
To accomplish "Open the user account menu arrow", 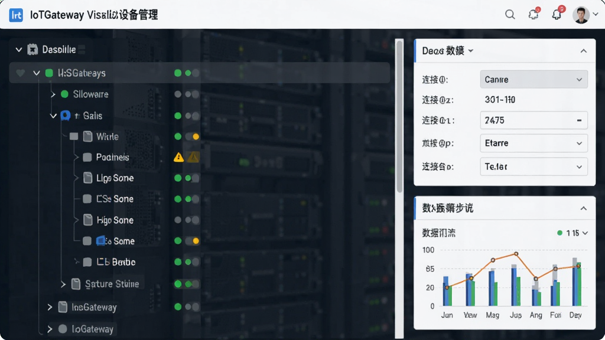I will point(596,14).
